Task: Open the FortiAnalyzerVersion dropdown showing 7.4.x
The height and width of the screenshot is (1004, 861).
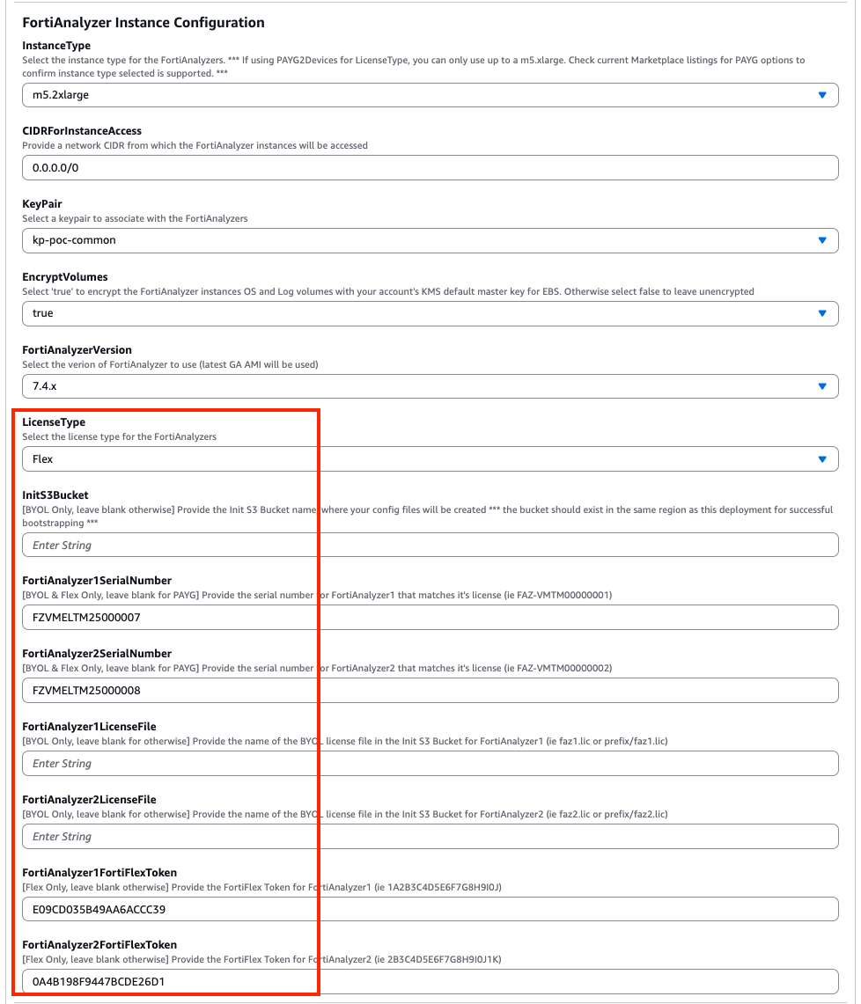Action: point(430,386)
